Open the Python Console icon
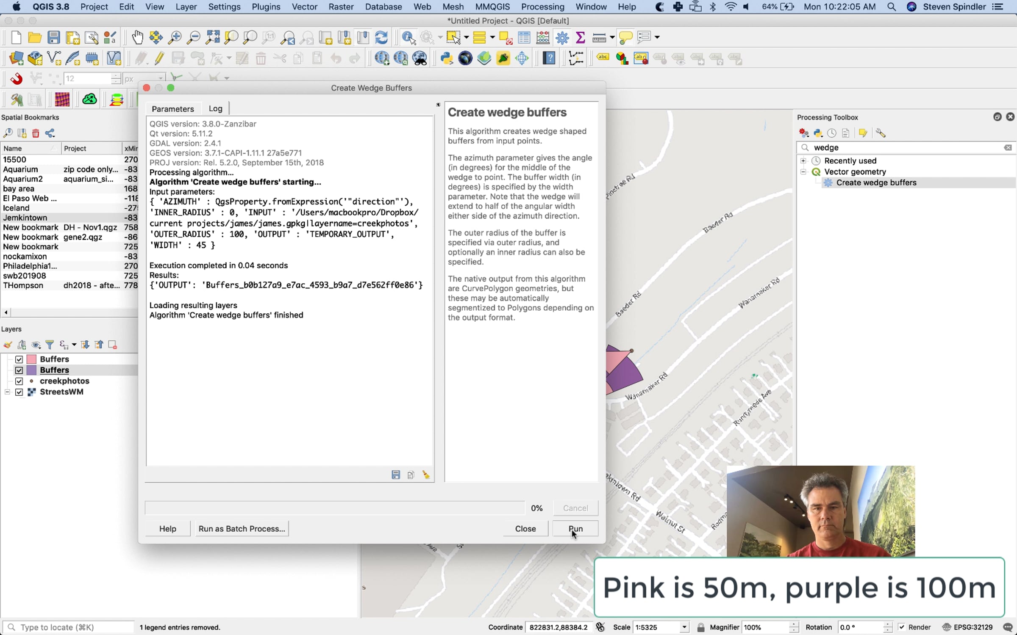 [x=447, y=58]
